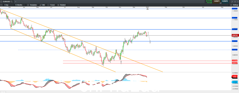Click the Mar label on left of time axis
Image resolution: width=239 pixels, height=93 pixels.
10,7
